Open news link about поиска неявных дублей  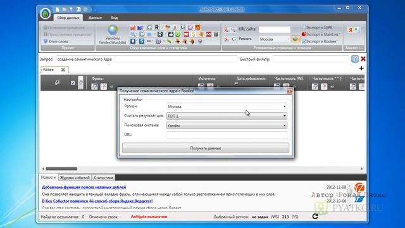84,187
